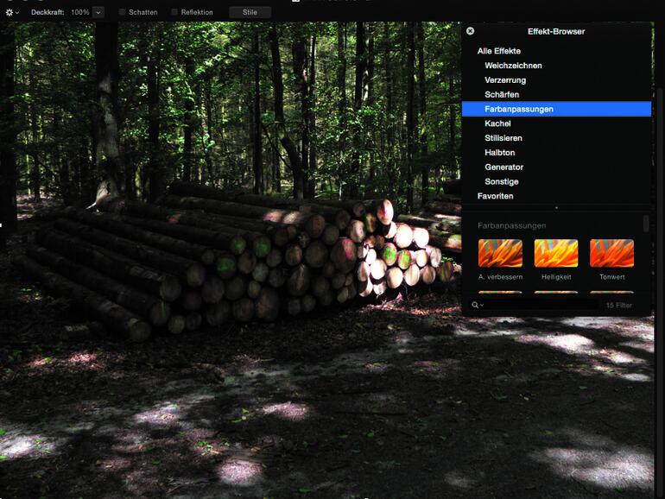
Task: Enable the Reflektion checkbox
Action: click(x=174, y=12)
